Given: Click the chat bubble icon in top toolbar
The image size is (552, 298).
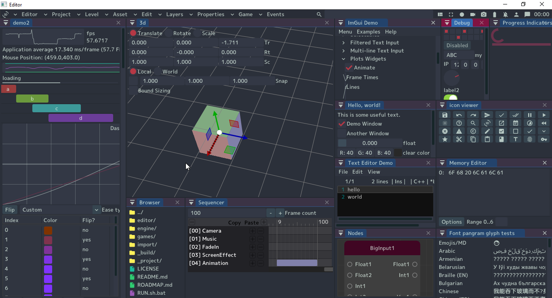Looking at the screenshot, I should point(527,14).
